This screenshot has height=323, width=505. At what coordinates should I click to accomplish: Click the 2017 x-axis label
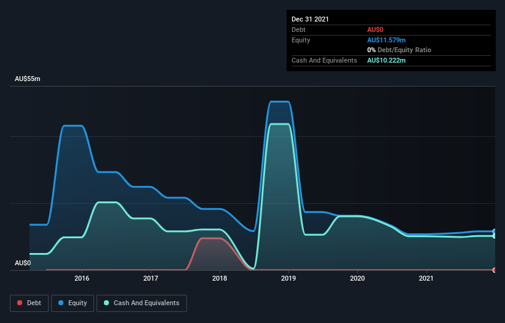click(151, 278)
